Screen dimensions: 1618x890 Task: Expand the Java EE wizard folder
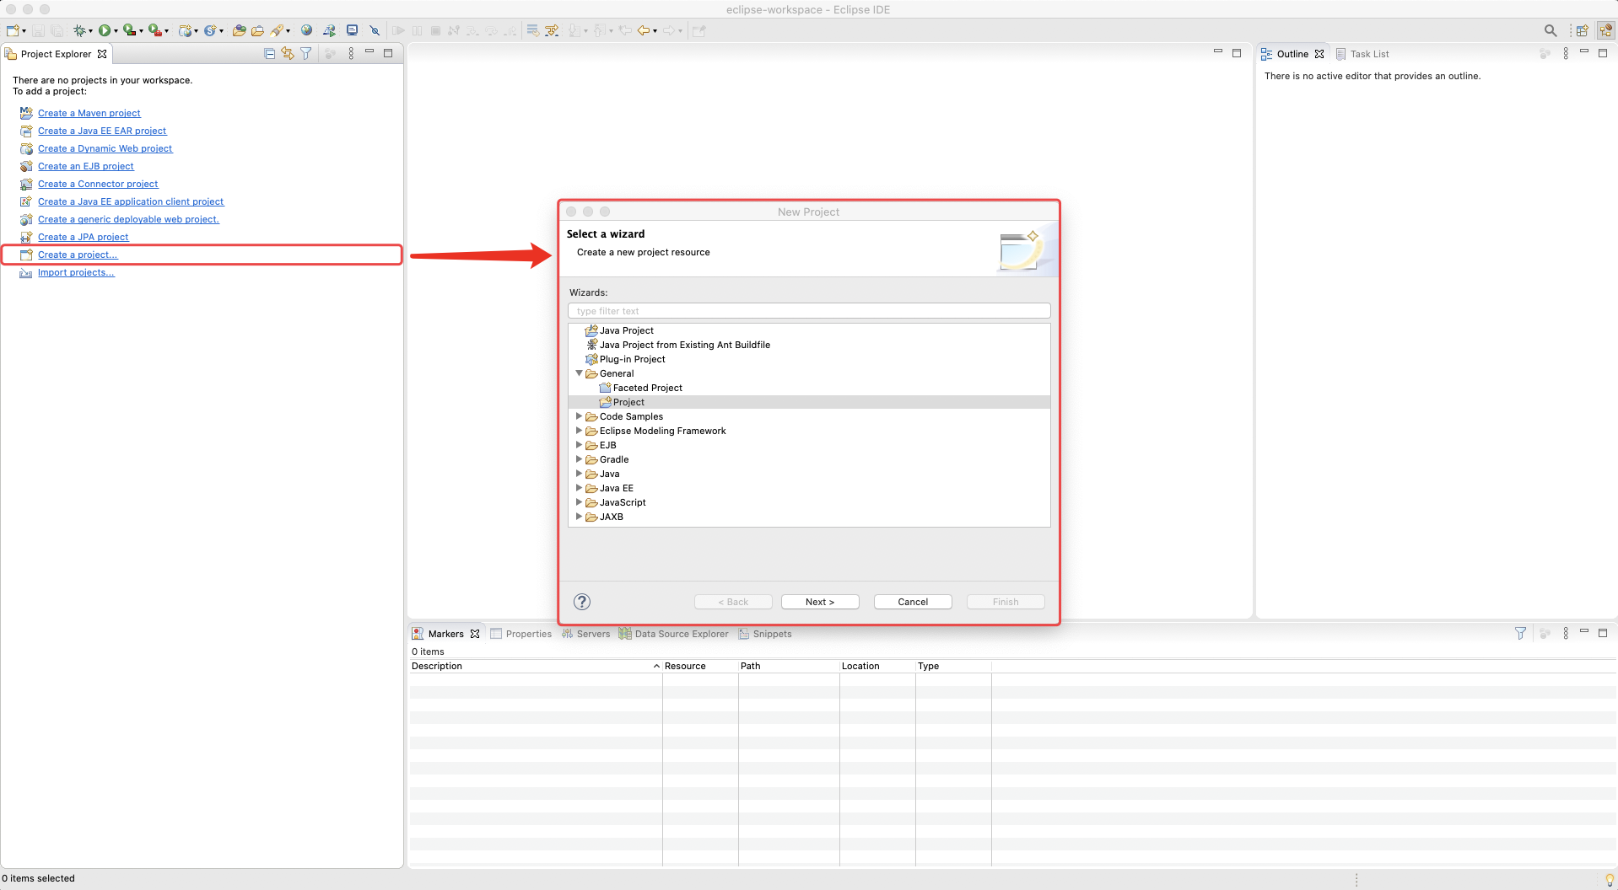click(x=580, y=488)
